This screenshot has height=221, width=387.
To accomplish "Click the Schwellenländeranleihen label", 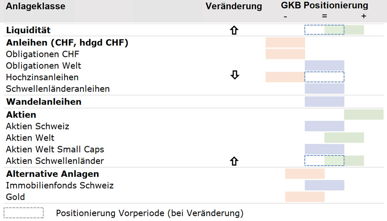I will (x=58, y=89).
